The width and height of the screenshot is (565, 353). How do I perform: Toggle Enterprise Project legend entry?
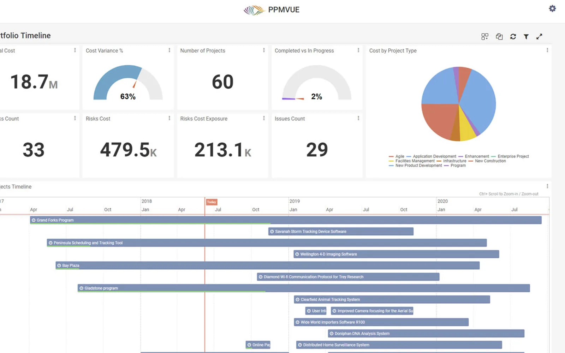(x=510, y=156)
